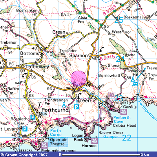Screen dimensions: 157x157
Task: Click the Burnewhall label
Action: pos(109,75)
